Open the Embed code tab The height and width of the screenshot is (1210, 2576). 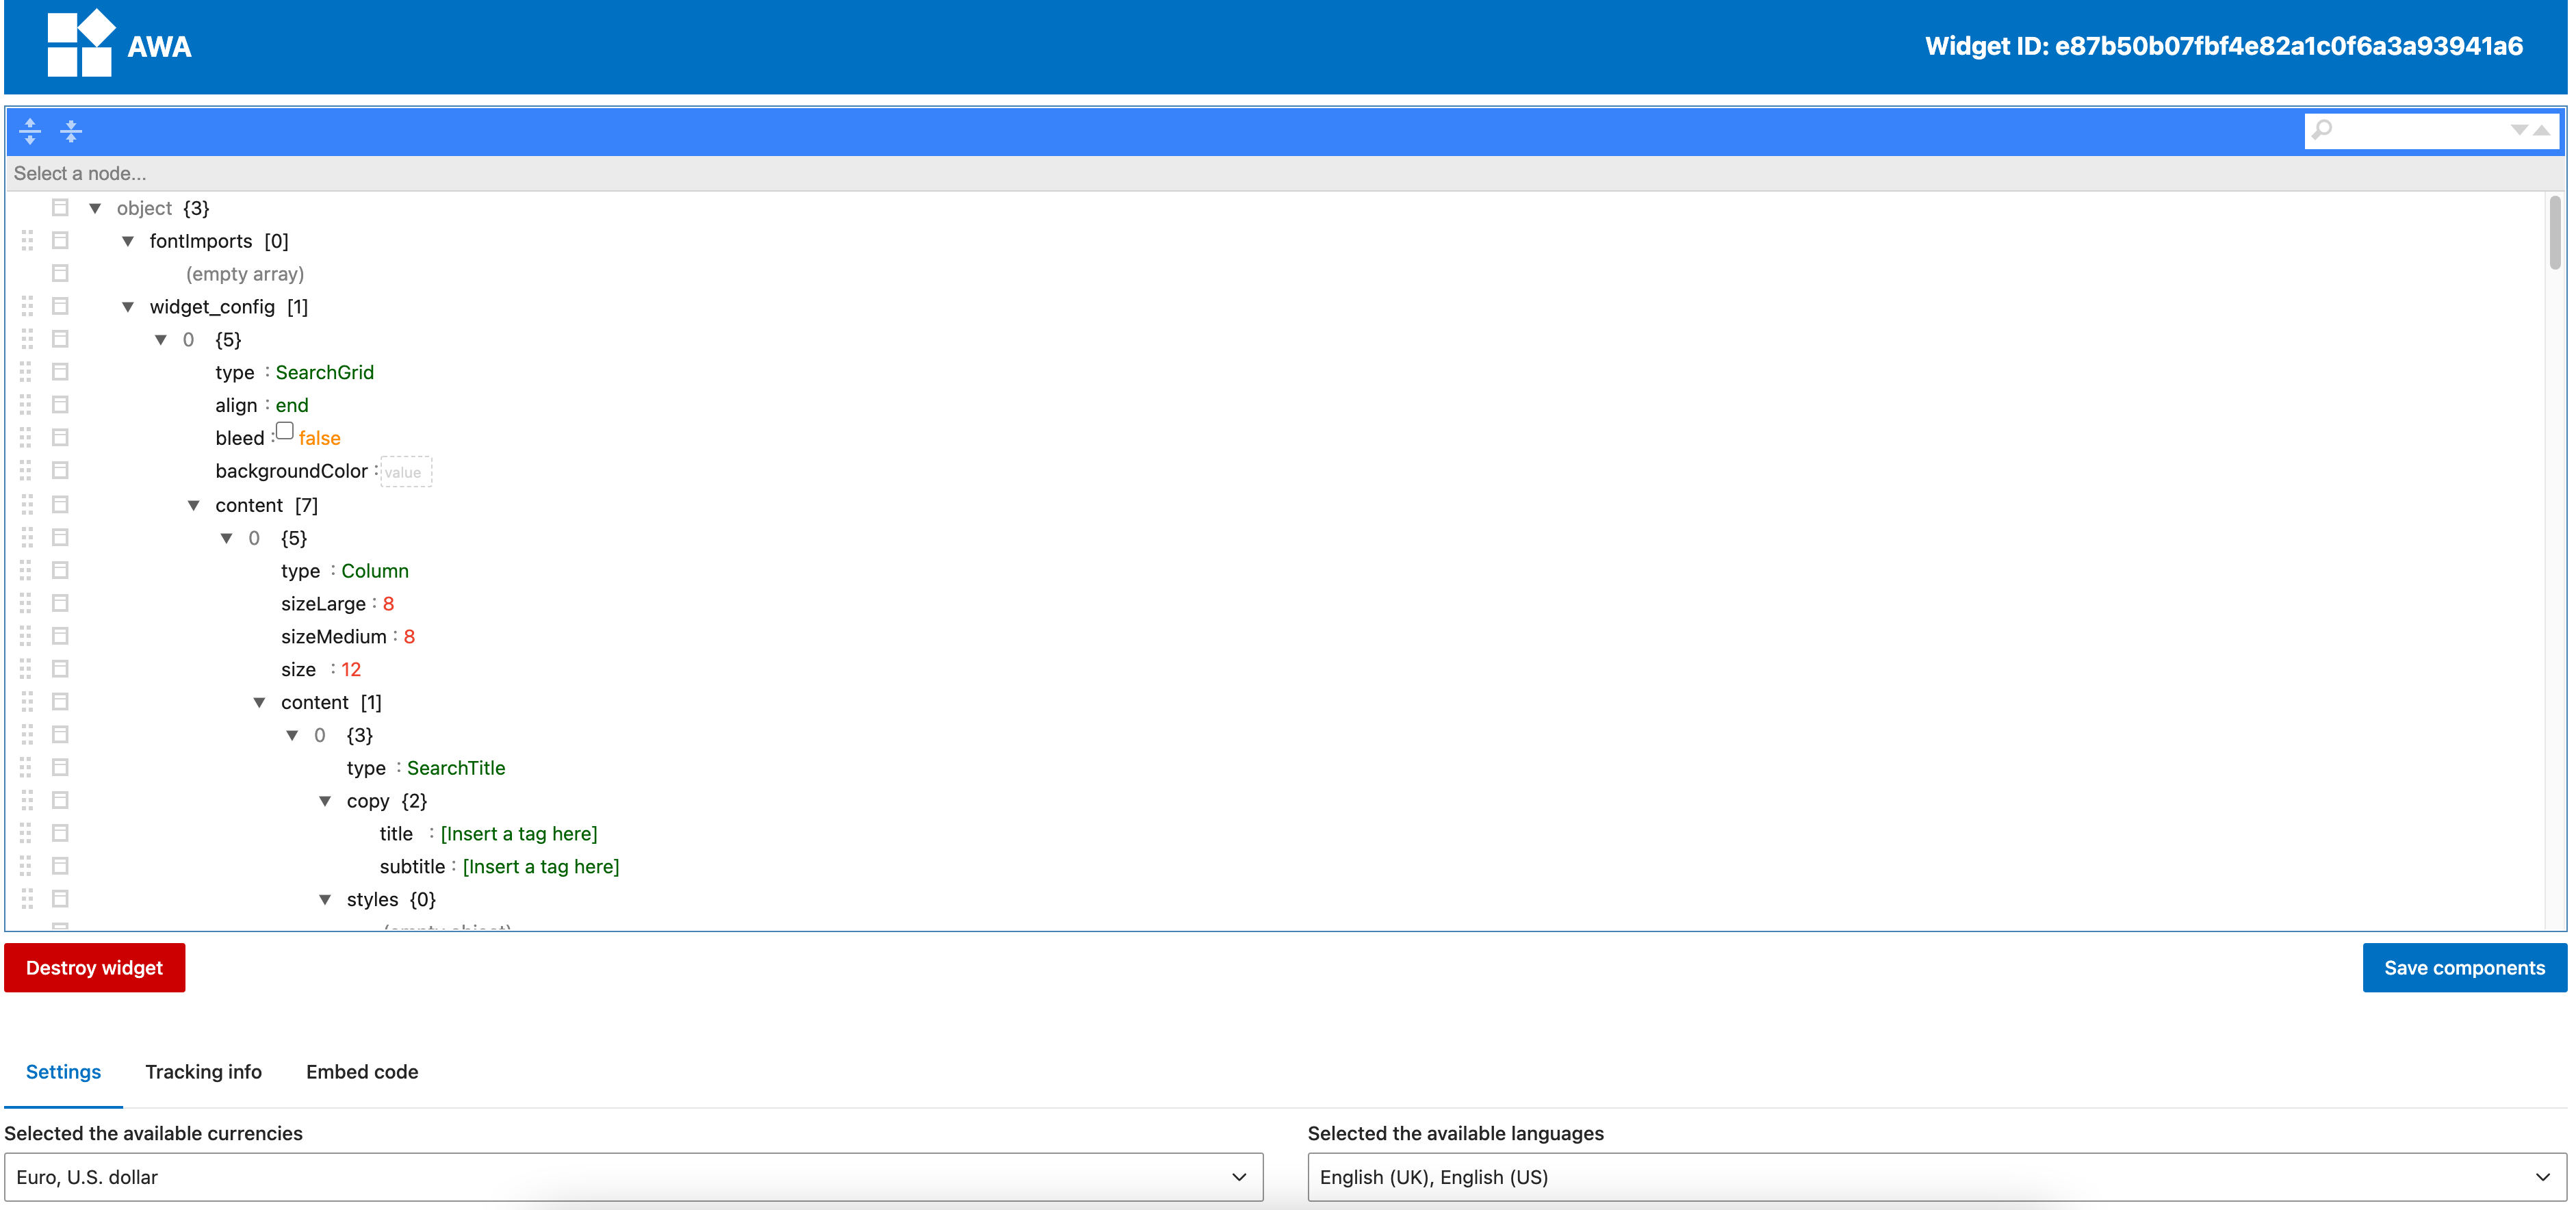pos(362,1071)
